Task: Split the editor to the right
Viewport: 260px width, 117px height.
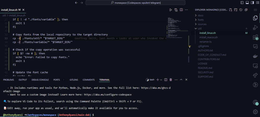Action: tap(181, 10)
